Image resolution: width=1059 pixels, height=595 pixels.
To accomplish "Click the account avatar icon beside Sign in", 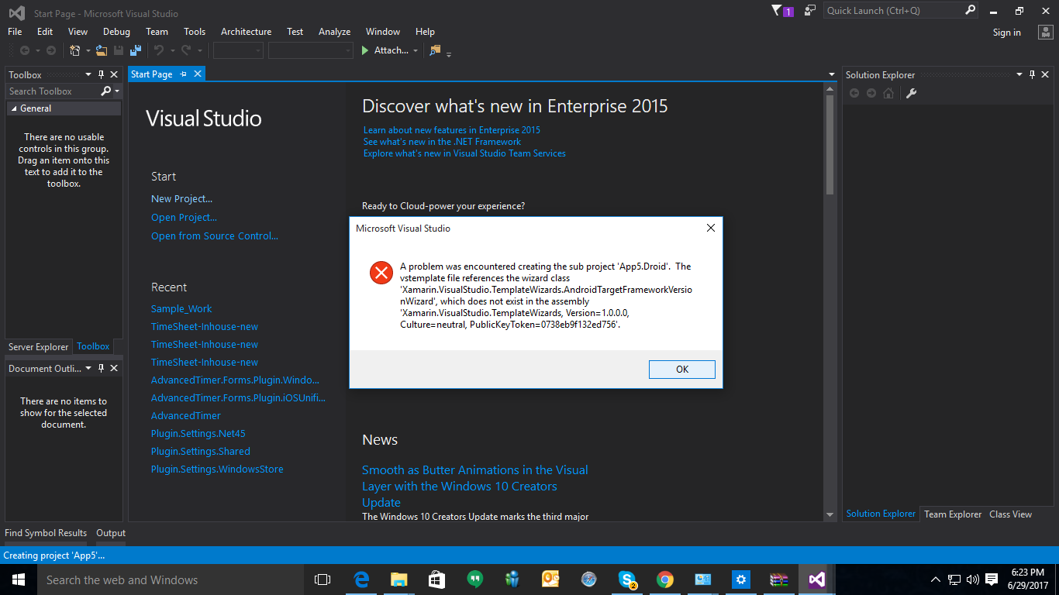I will pyautogui.click(x=1045, y=32).
